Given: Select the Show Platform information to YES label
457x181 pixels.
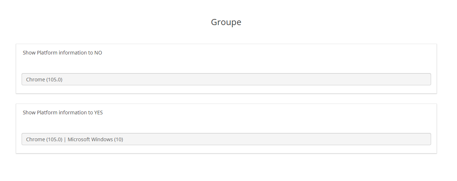Looking at the screenshot, I should pos(63,113).
